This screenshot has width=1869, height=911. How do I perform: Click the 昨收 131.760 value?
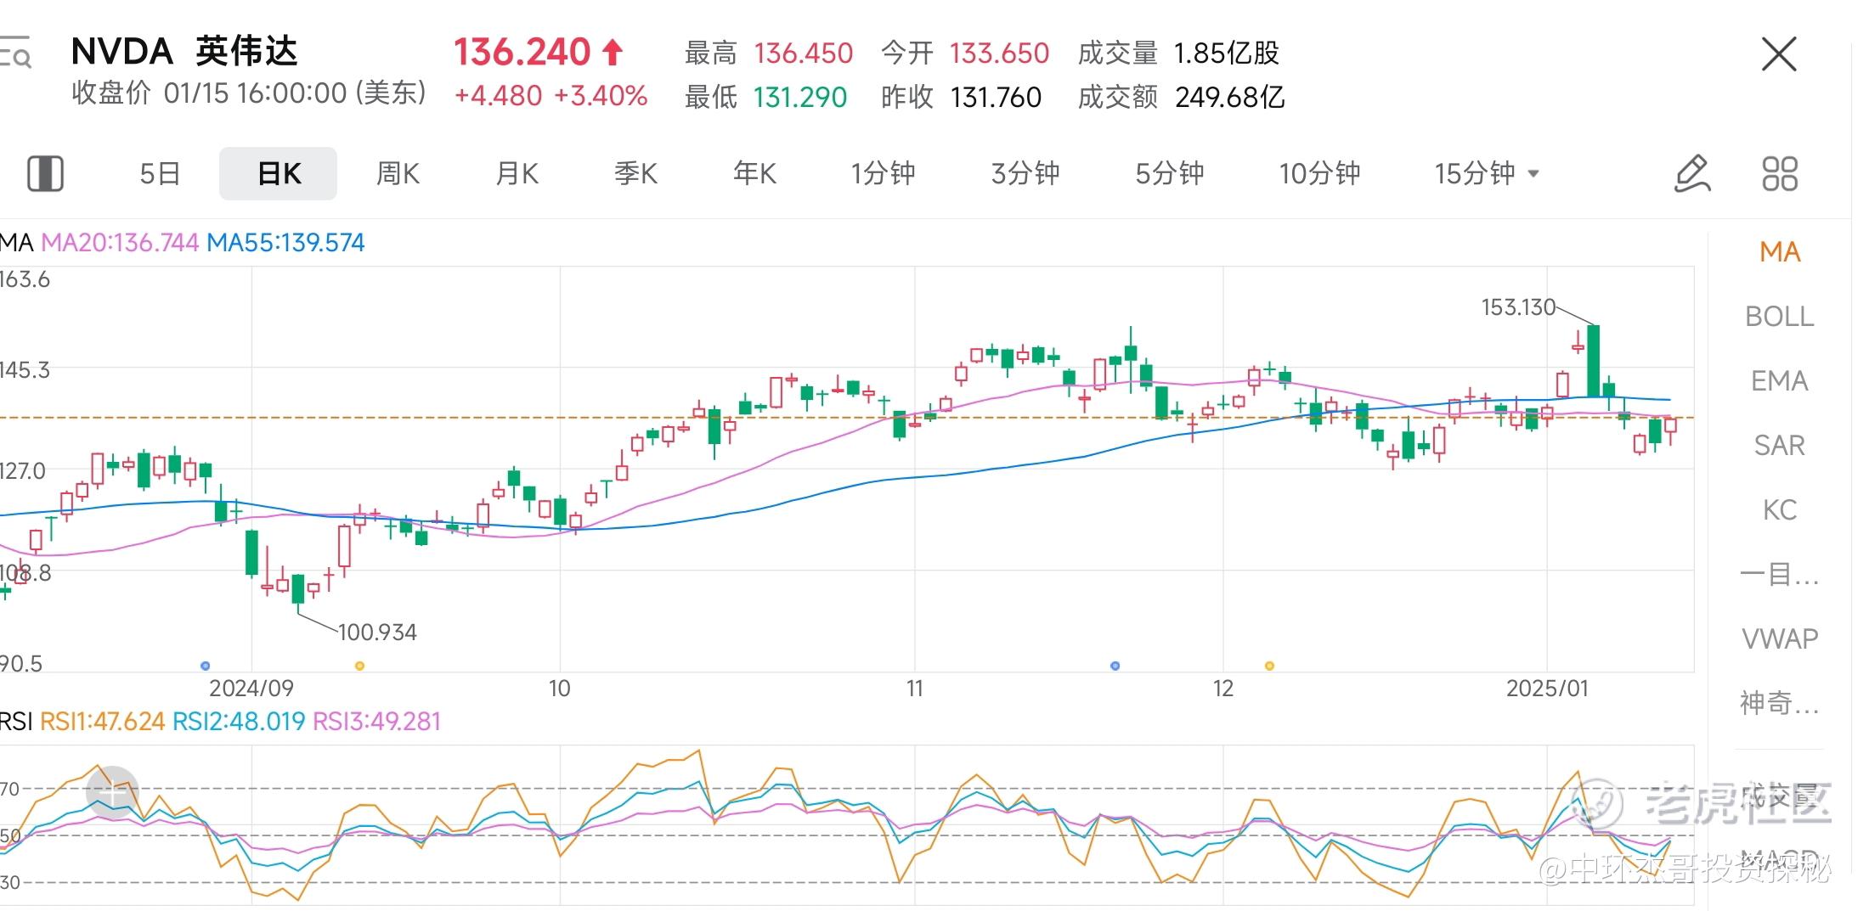coord(996,98)
